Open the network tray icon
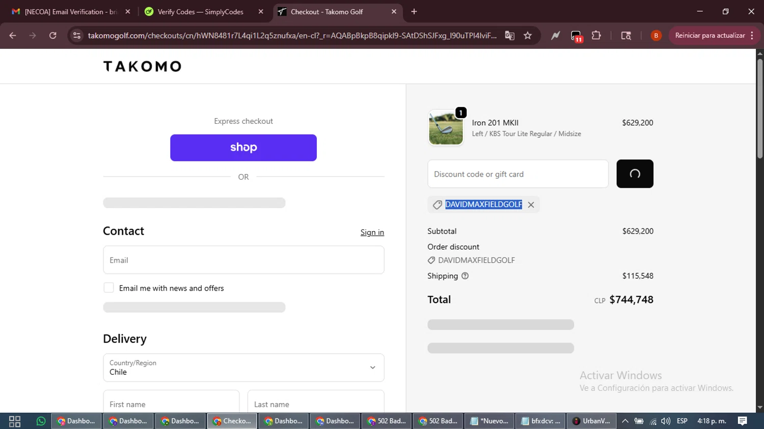Viewport: 764px width, 429px height. click(653, 421)
